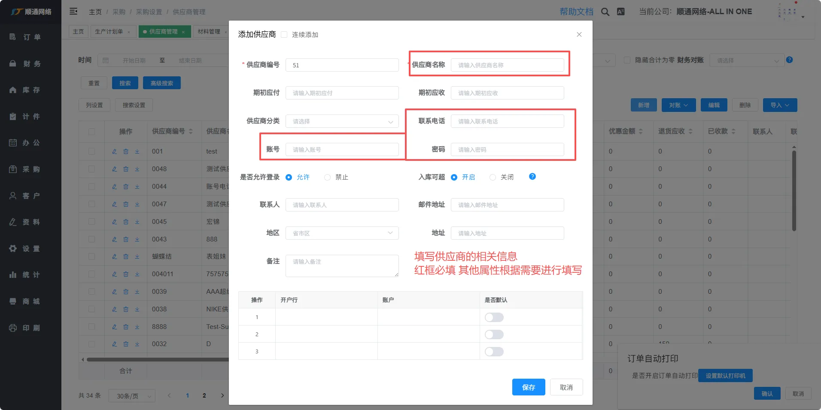
Task: Click the download icon for supplier 0044
Action: pyautogui.click(x=137, y=187)
